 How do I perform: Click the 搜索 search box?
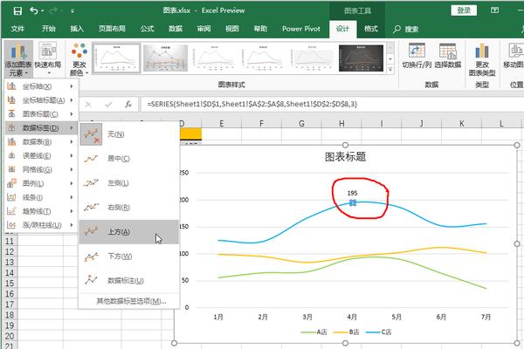[x=406, y=29]
